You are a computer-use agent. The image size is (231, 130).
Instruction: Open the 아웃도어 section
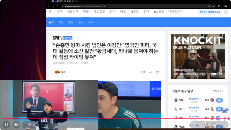(175, 12)
